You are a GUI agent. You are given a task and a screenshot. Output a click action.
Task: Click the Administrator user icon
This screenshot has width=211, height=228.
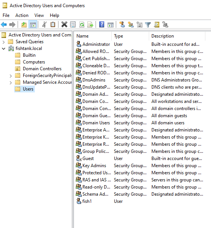coord(79,44)
